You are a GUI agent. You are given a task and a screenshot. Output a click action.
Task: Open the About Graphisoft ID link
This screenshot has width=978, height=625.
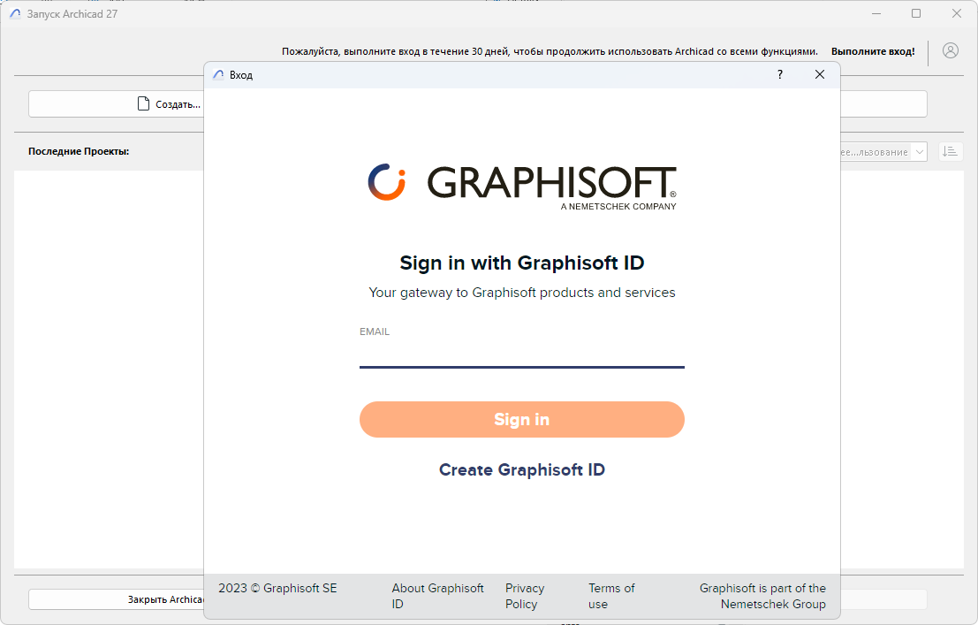437,596
